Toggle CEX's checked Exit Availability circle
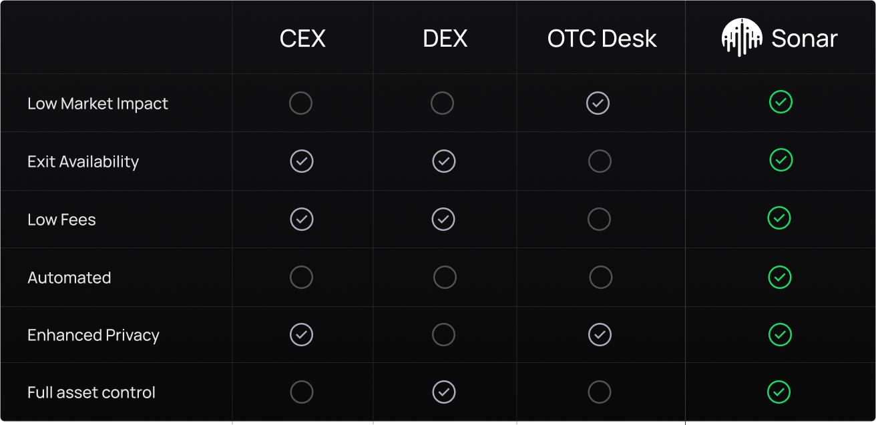876x425 pixels. [x=302, y=161]
